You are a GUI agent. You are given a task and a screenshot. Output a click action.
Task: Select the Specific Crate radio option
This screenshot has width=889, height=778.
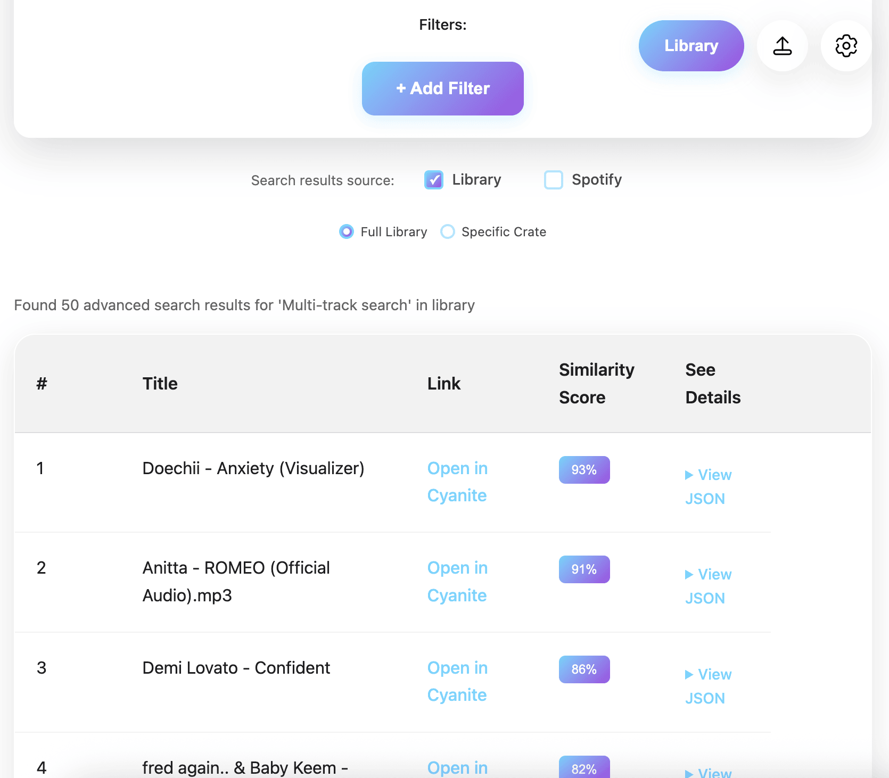tap(448, 232)
